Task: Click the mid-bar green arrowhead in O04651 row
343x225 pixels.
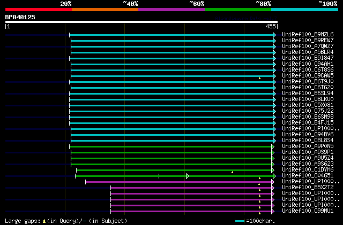Action: 188,176
